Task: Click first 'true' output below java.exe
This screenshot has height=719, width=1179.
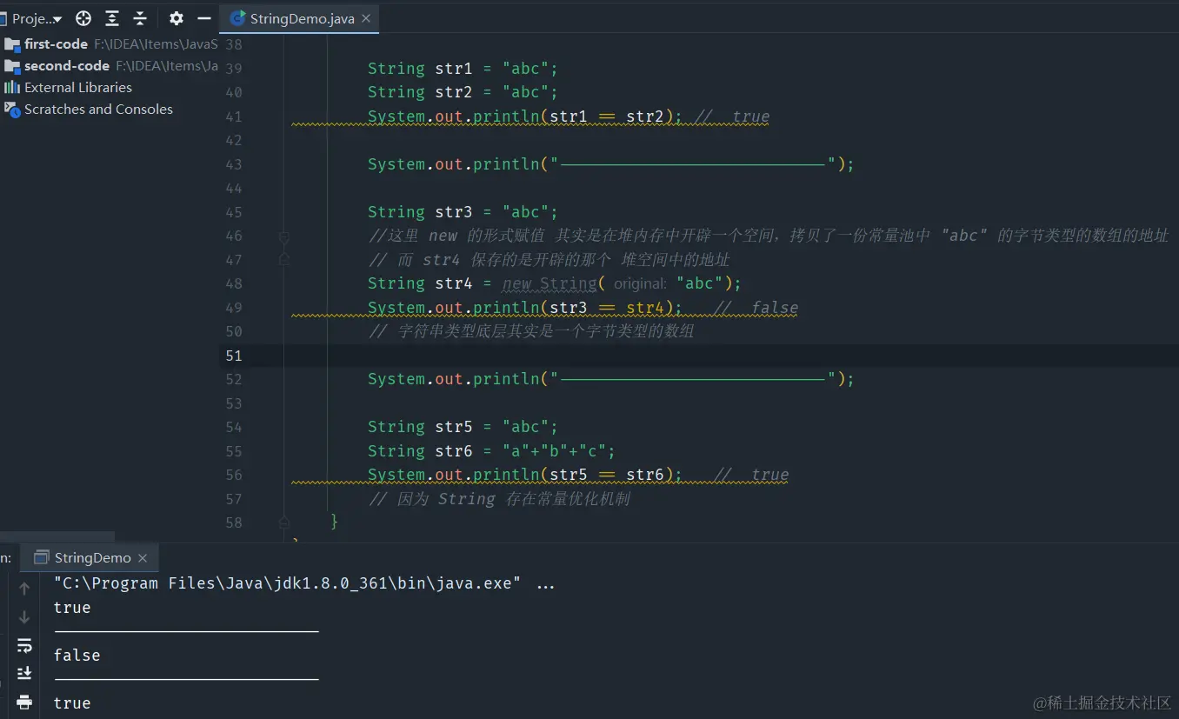Action: point(72,608)
